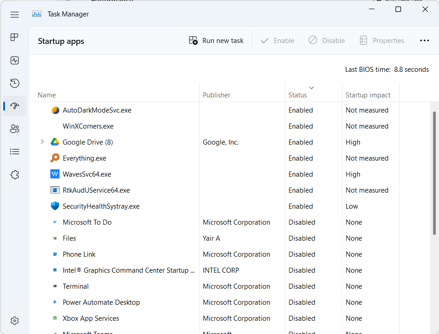Click the SecurityHealthSystray.exe shield icon

coord(55,206)
